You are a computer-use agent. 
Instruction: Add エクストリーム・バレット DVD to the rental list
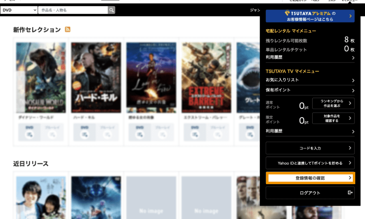pos(195,133)
